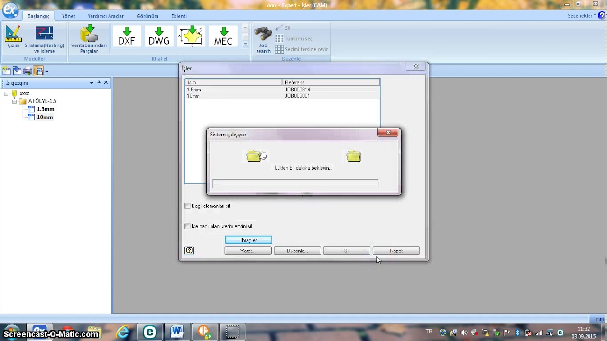Close the Sistem çalışıyor progress dialog

tap(388, 133)
